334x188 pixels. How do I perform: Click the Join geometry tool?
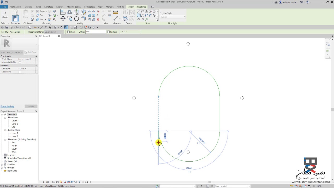[40, 20]
